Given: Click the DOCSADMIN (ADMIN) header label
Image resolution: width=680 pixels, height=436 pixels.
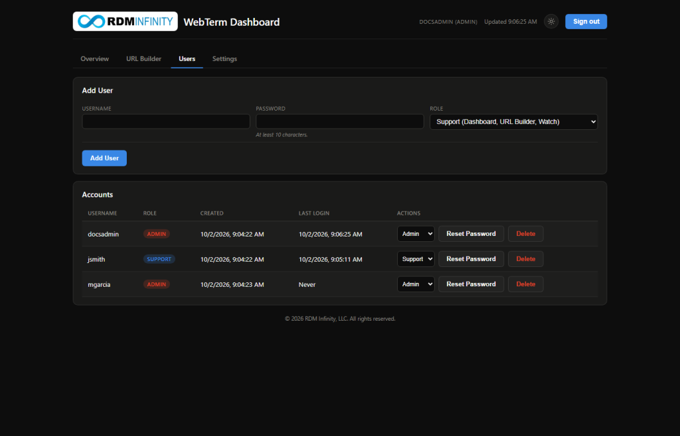Looking at the screenshot, I should pos(448,22).
